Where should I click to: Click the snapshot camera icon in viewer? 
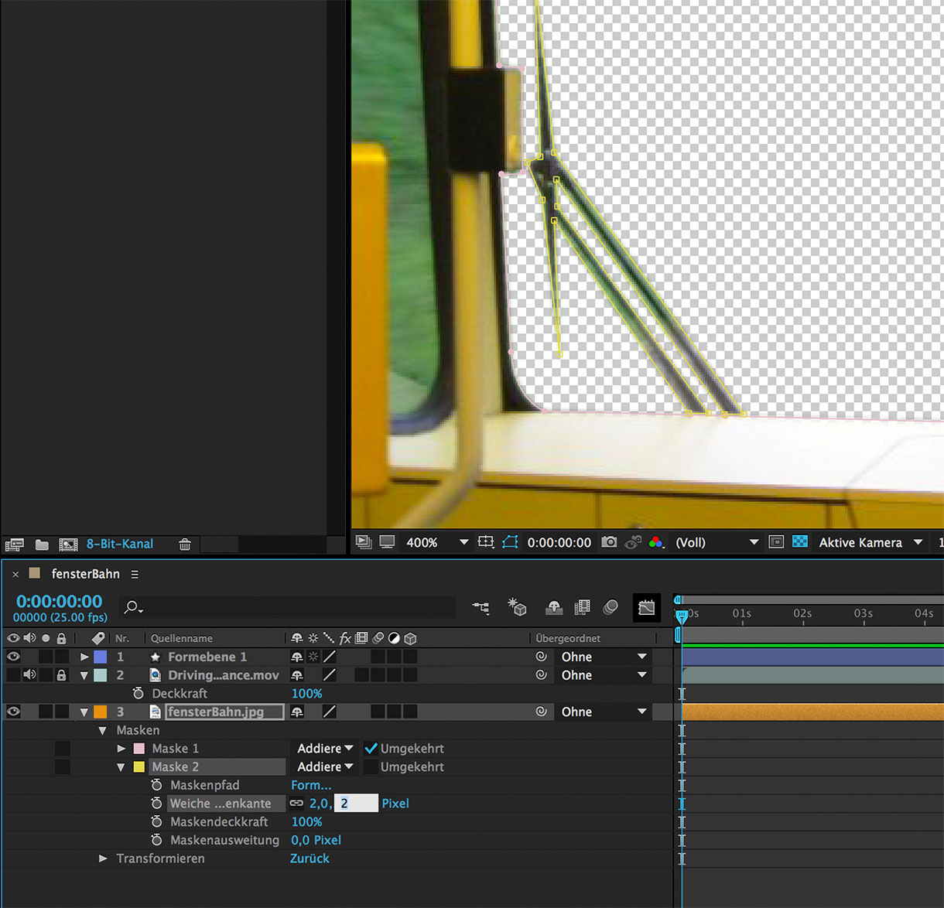609,542
